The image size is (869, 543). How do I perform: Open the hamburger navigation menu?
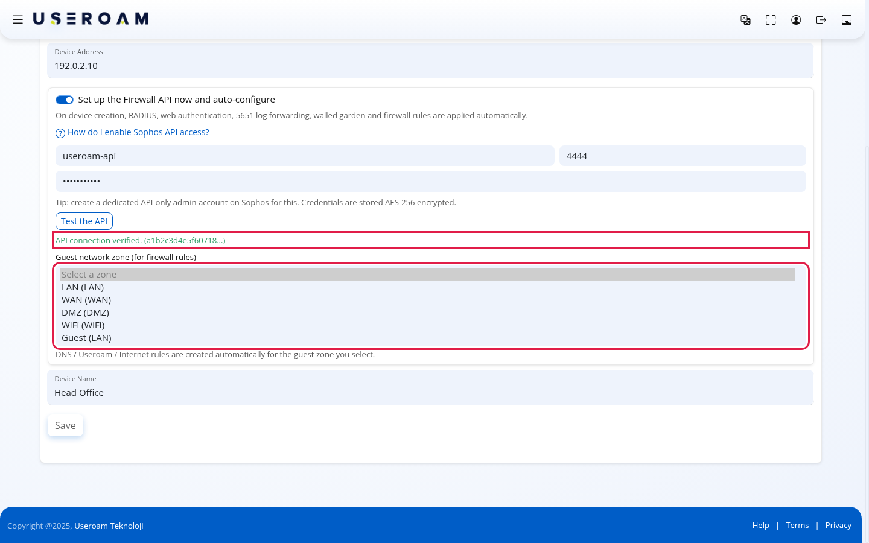tap(18, 19)
